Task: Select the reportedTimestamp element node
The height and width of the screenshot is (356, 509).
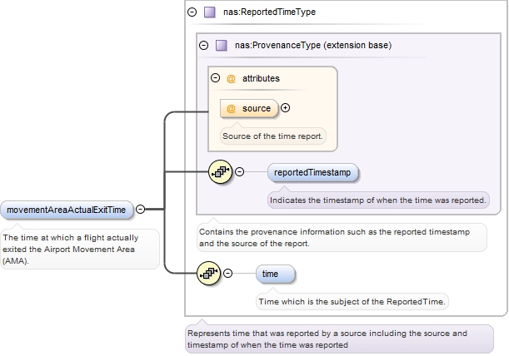Action: [313, 172]
